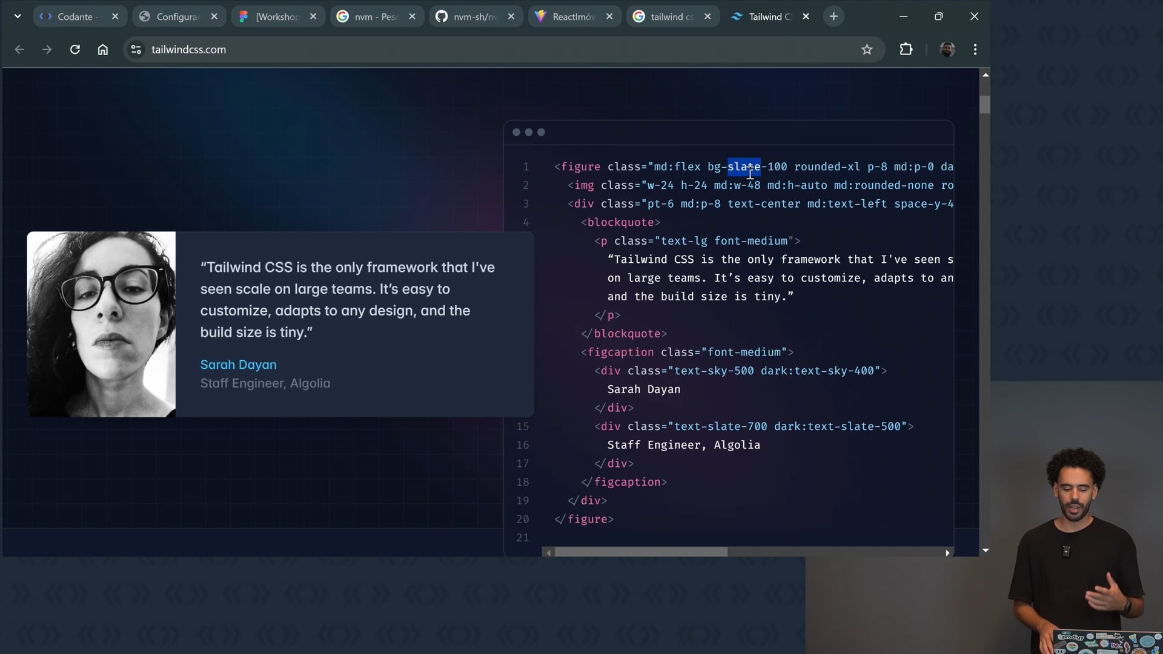
Task: Click the closing blockquote tag in code
Action: [x=624, y=334]
